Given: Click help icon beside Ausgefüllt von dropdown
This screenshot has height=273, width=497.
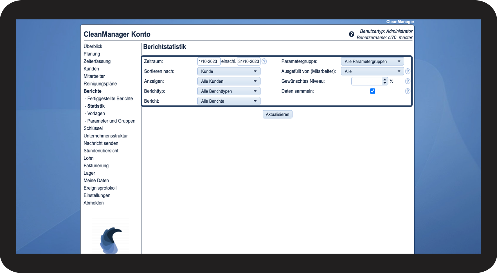Looking at the screenshot, I should pos(407,71).
